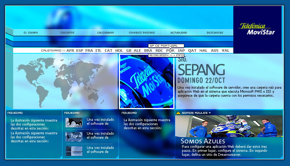Select JAP in the calendar bar
Screen dimensions: 290x166
pos(181,51)
